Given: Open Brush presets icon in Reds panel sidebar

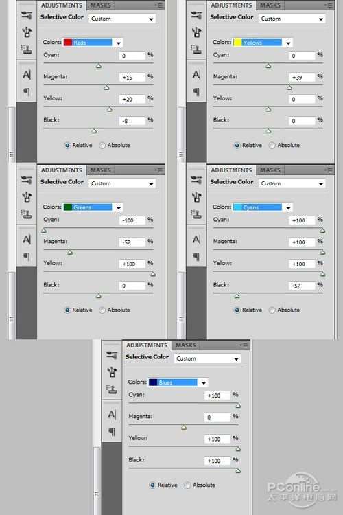Looking at the screenshot, I should click(27, 15).
